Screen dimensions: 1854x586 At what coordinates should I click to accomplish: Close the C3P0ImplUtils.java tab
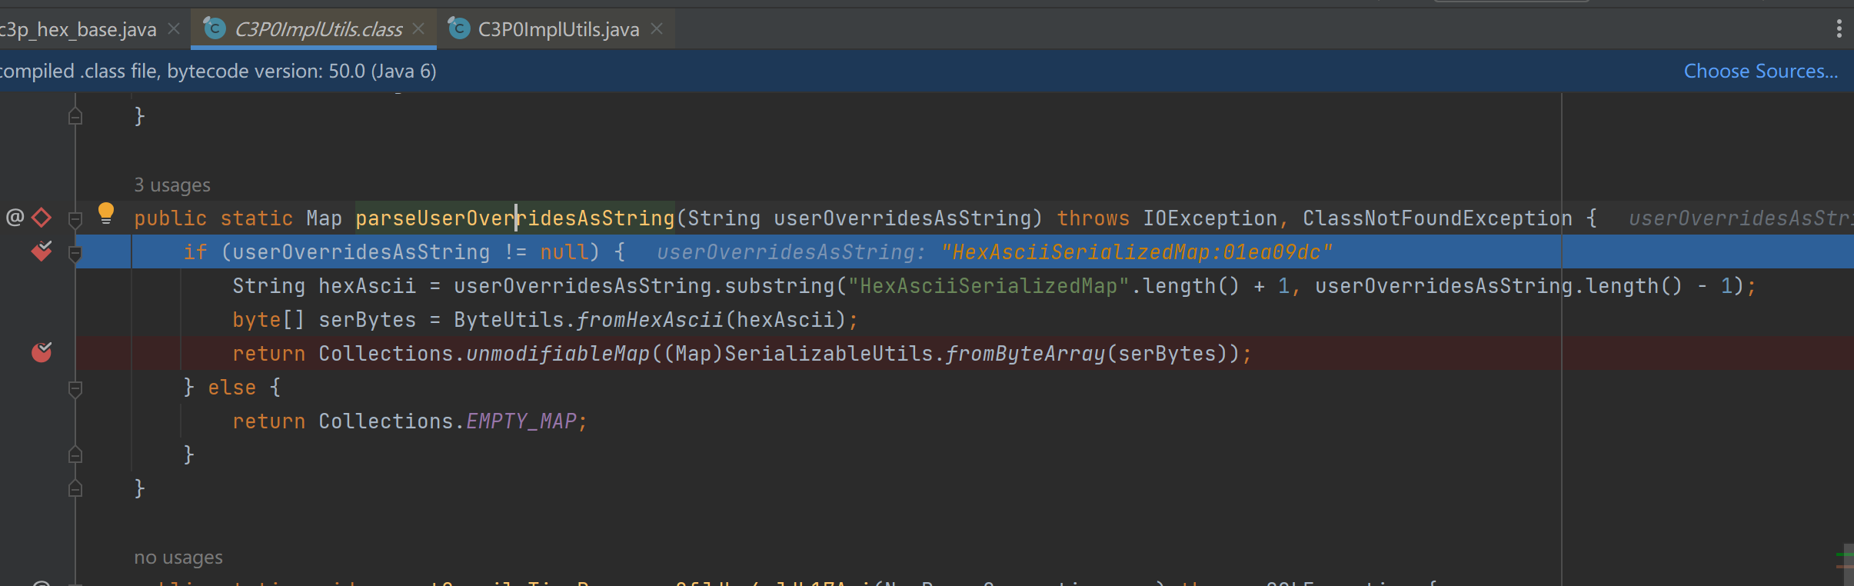[x=657, y=29]
